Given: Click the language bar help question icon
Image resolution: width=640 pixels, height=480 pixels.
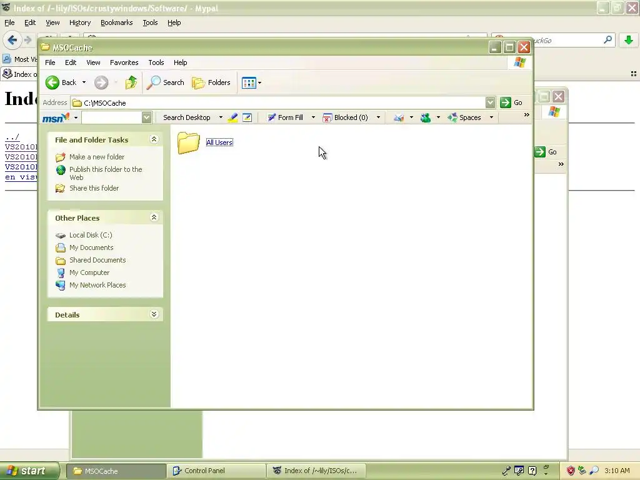Looking at the screenshot, I should 532,471.
